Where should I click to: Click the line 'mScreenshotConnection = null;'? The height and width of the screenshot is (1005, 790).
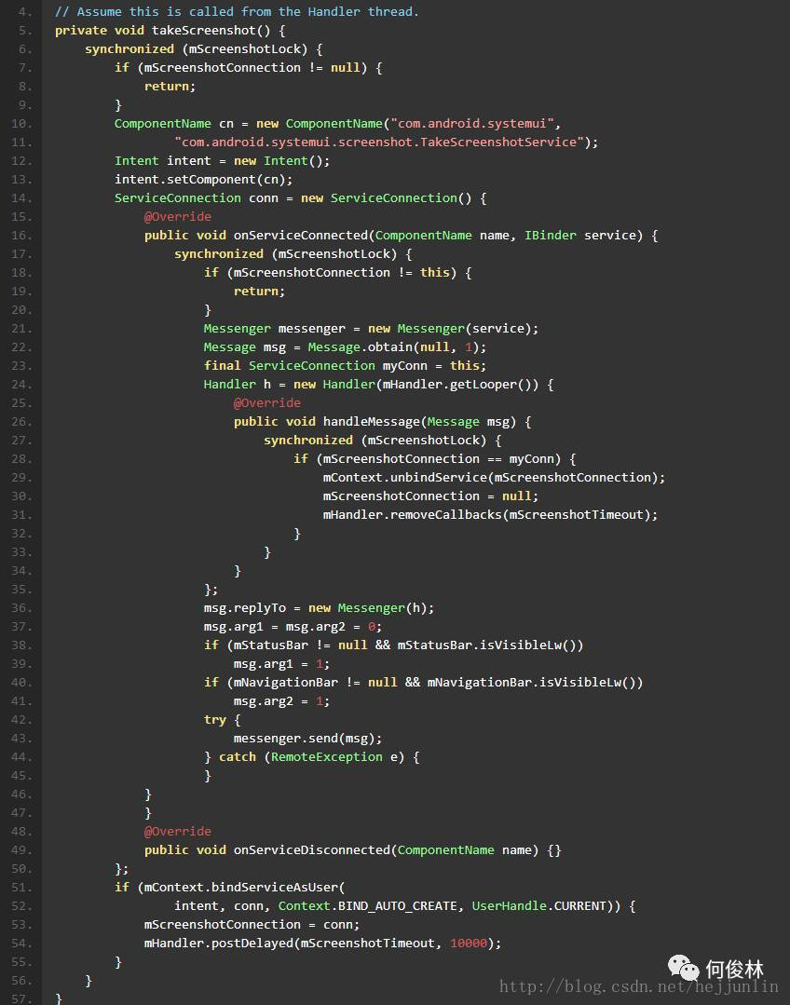pyautogui.click(x=430, y=496)
